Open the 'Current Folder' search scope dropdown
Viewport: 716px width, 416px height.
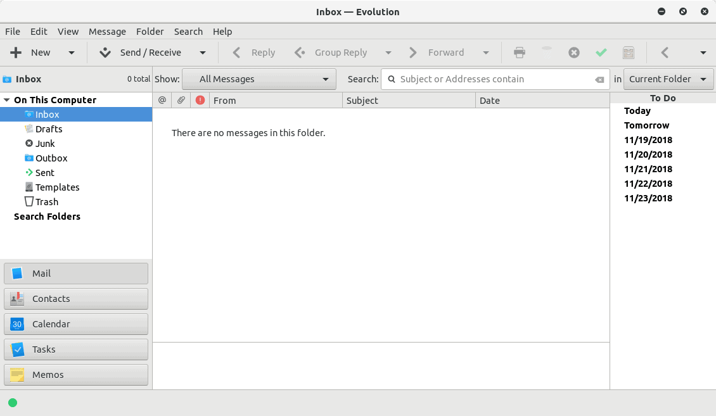668,79
